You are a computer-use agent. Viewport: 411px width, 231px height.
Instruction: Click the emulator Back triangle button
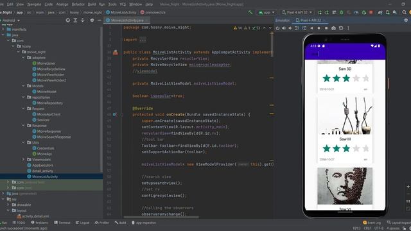pos(311,28)
